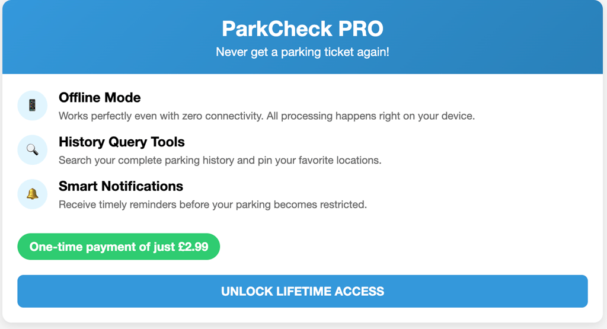Click the "Never get a parking ticket again!" tagline
The image size is (607, 329).
pyautogui.click(x=302, y=52)
